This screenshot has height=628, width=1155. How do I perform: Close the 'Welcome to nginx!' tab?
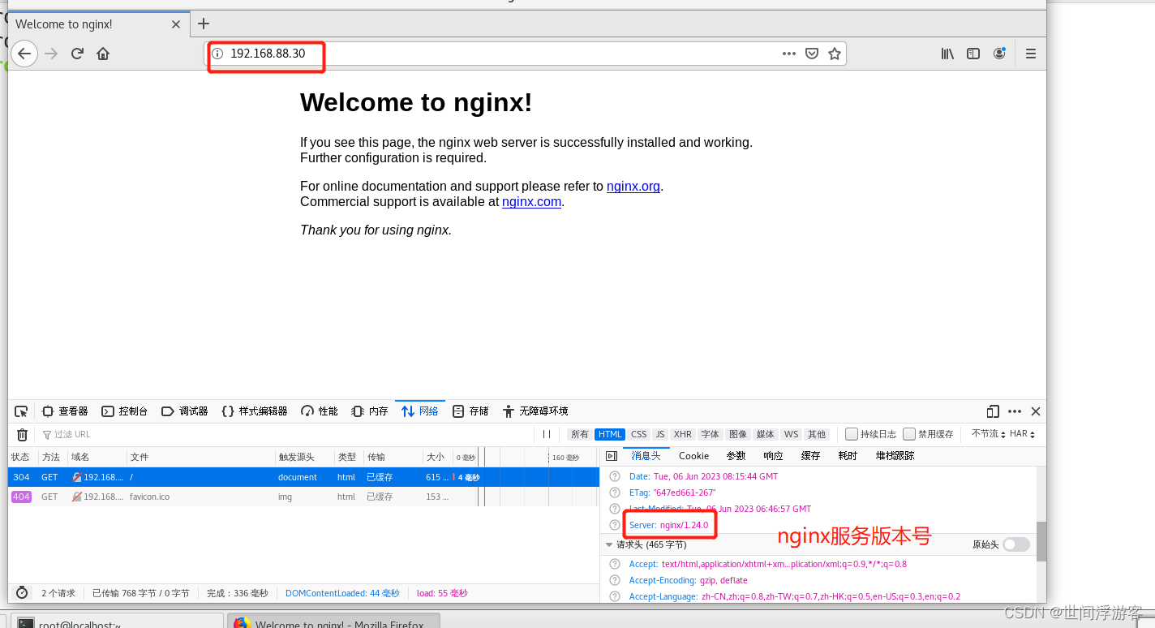click(x=176, y=24)
